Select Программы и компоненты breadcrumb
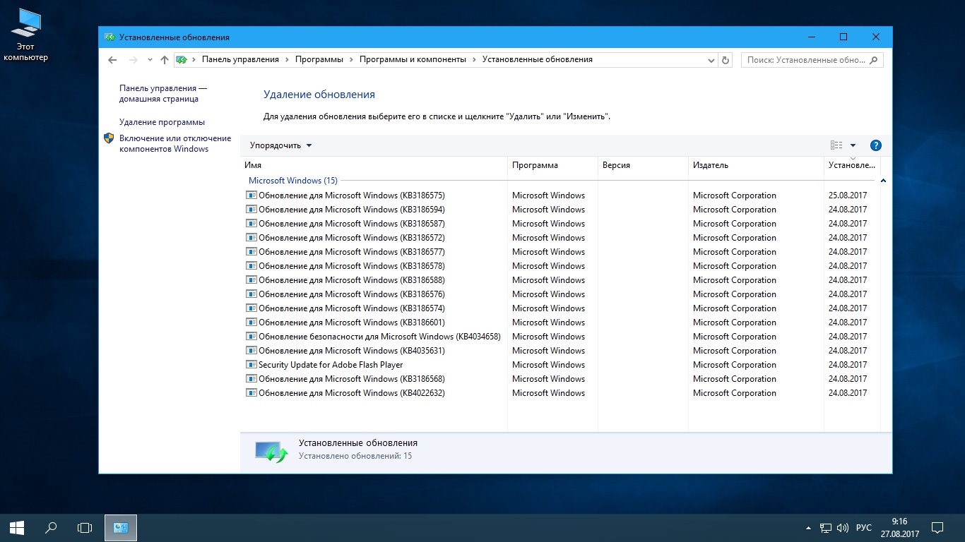Image resolution: width=965 pixels, height=542 pixels. coord(413,59)
